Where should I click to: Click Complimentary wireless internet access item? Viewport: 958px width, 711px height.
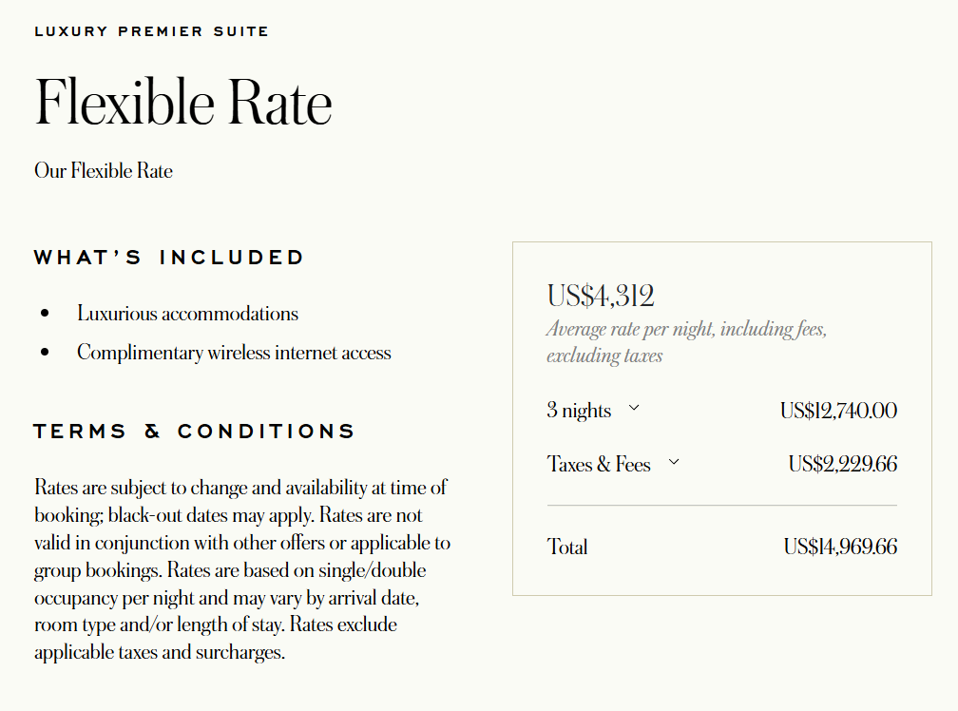pyautogui.click(x=234, y=353)
